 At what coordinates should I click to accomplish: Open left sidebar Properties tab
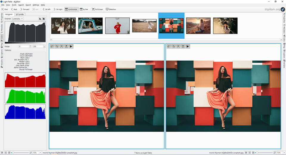tap(2, 18)
